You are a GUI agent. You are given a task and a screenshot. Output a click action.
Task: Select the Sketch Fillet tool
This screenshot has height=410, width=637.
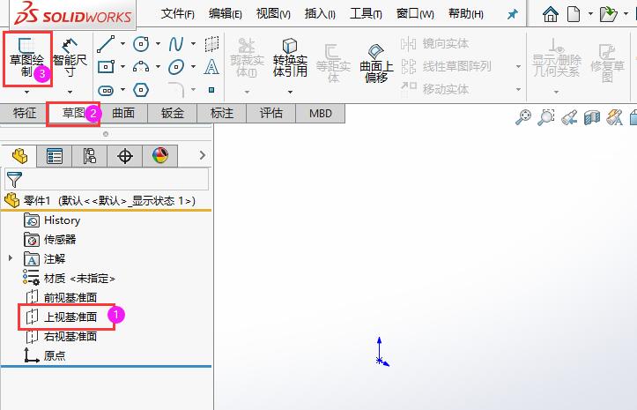[176, 90]
